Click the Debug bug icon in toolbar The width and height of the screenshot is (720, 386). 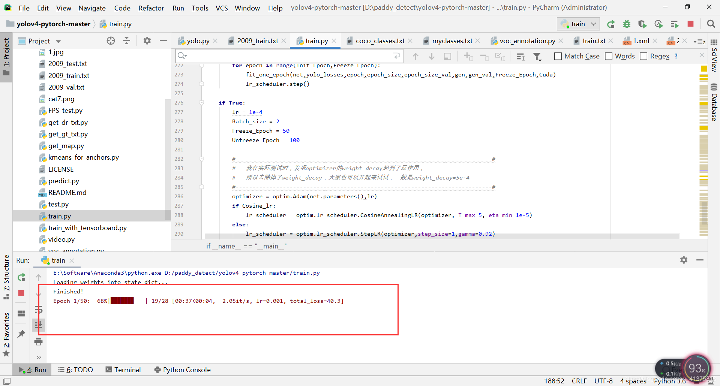[627, 24]
